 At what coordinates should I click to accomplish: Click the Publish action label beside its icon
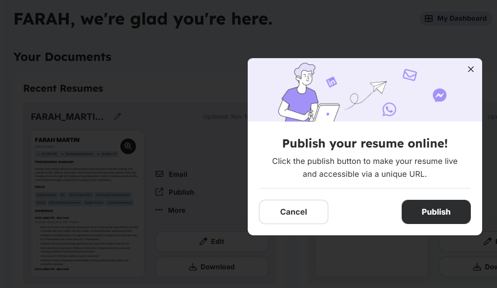click(181, 192)
